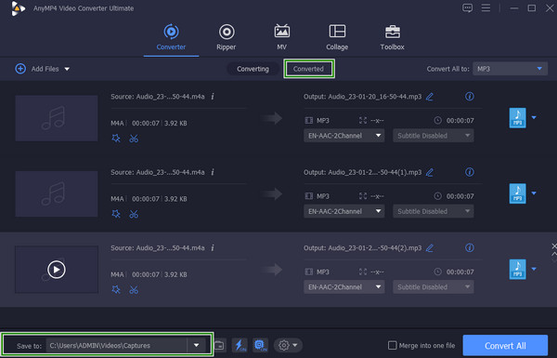557x358 pixels.
Task: Click the Save to path field
Action: click(117, 345)
